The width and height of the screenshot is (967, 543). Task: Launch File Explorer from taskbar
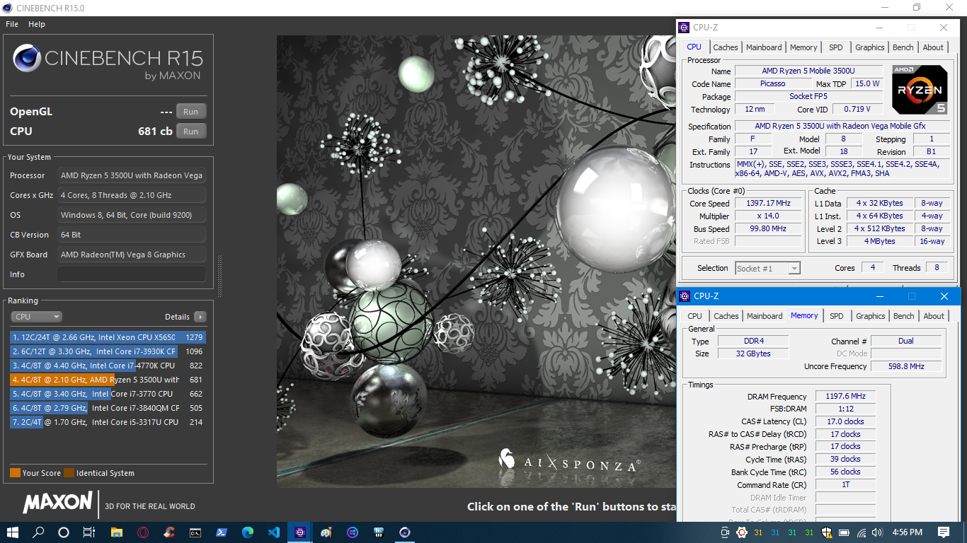116,532
